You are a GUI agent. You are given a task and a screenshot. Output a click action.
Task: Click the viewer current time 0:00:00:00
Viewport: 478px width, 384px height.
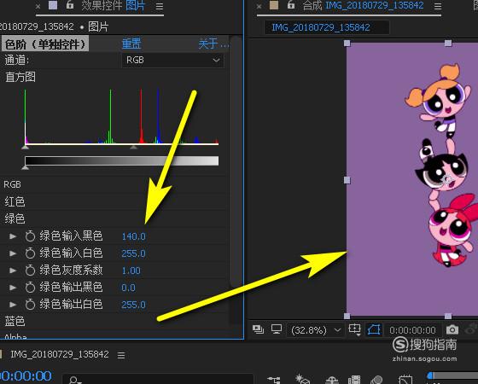(x=412, y=330)
